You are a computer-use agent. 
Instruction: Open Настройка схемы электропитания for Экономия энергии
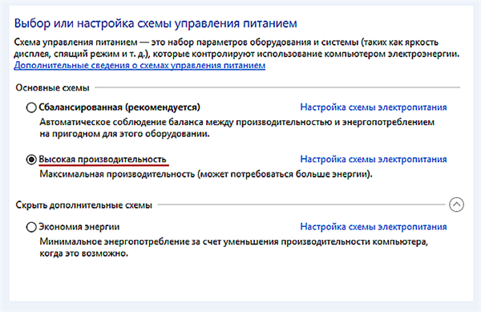pyautogui.click(x=374, y=226)
